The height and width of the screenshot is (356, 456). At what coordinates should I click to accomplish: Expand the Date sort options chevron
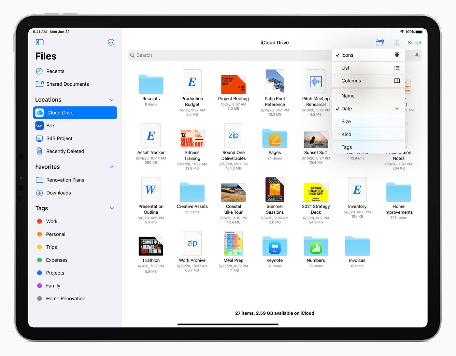(x=397, y=108)
